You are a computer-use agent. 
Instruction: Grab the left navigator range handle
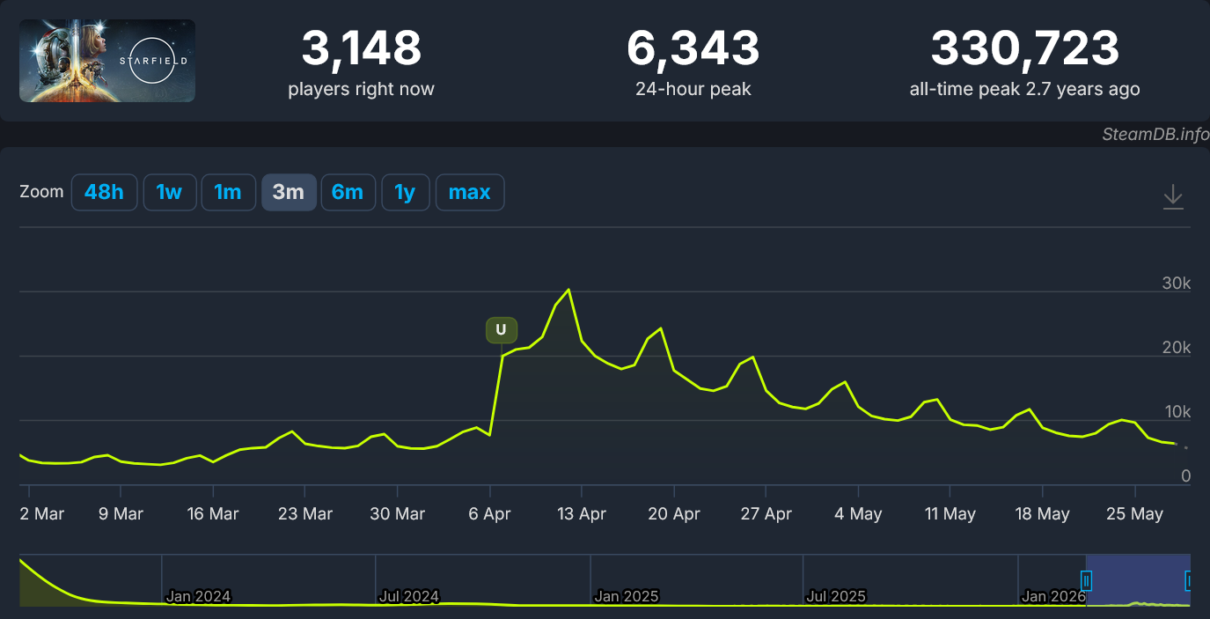(1086, 580)
